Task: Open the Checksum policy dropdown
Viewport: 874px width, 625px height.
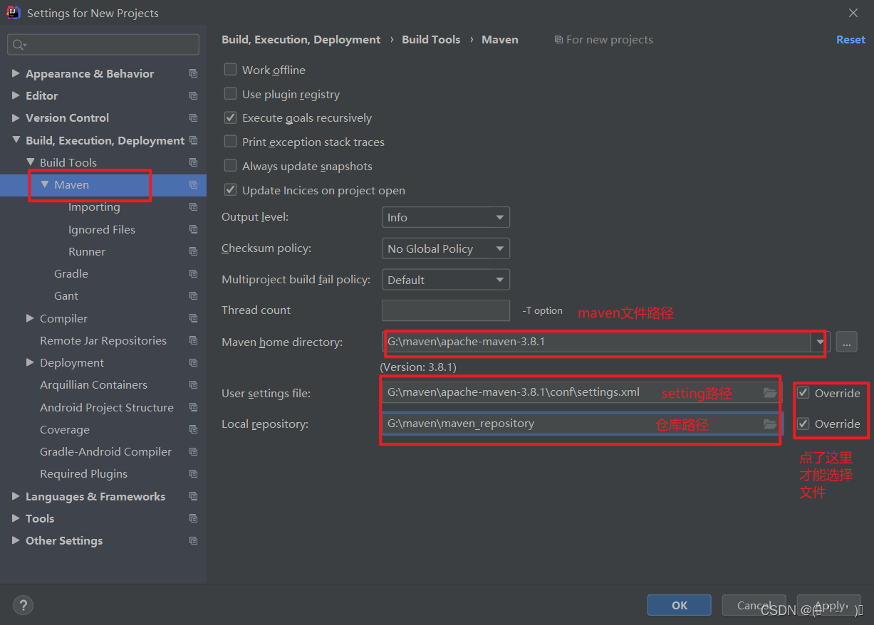Action: coord(446,248)
